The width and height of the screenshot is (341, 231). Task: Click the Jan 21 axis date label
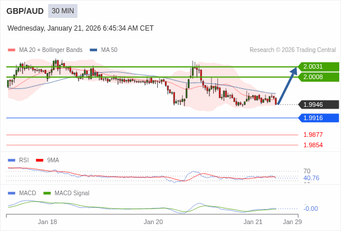pyautogui.click(x=253, y=222)
